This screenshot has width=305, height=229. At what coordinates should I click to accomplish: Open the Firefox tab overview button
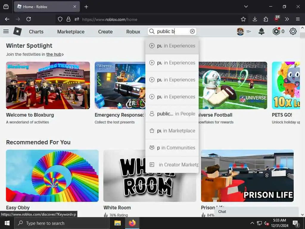coord(6,7)
